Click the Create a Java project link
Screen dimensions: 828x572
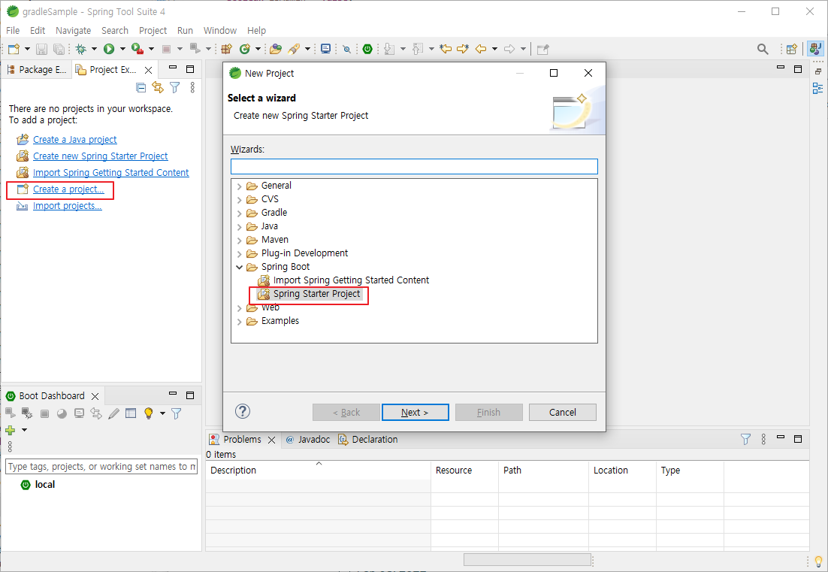(75, 140)
